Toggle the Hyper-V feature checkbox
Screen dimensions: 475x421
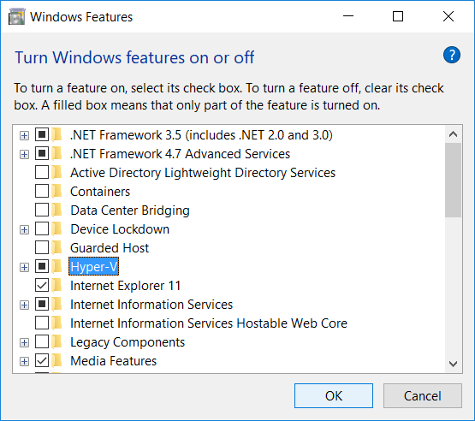point(42,266)
